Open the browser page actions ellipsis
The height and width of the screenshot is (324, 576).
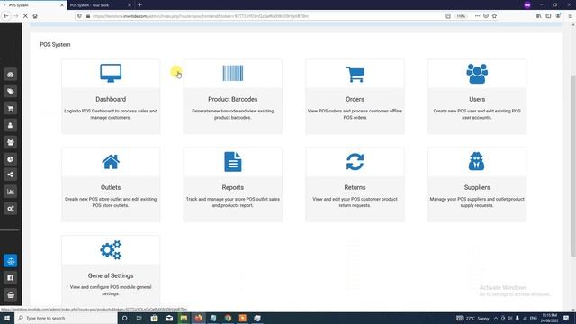click(477, 16)
